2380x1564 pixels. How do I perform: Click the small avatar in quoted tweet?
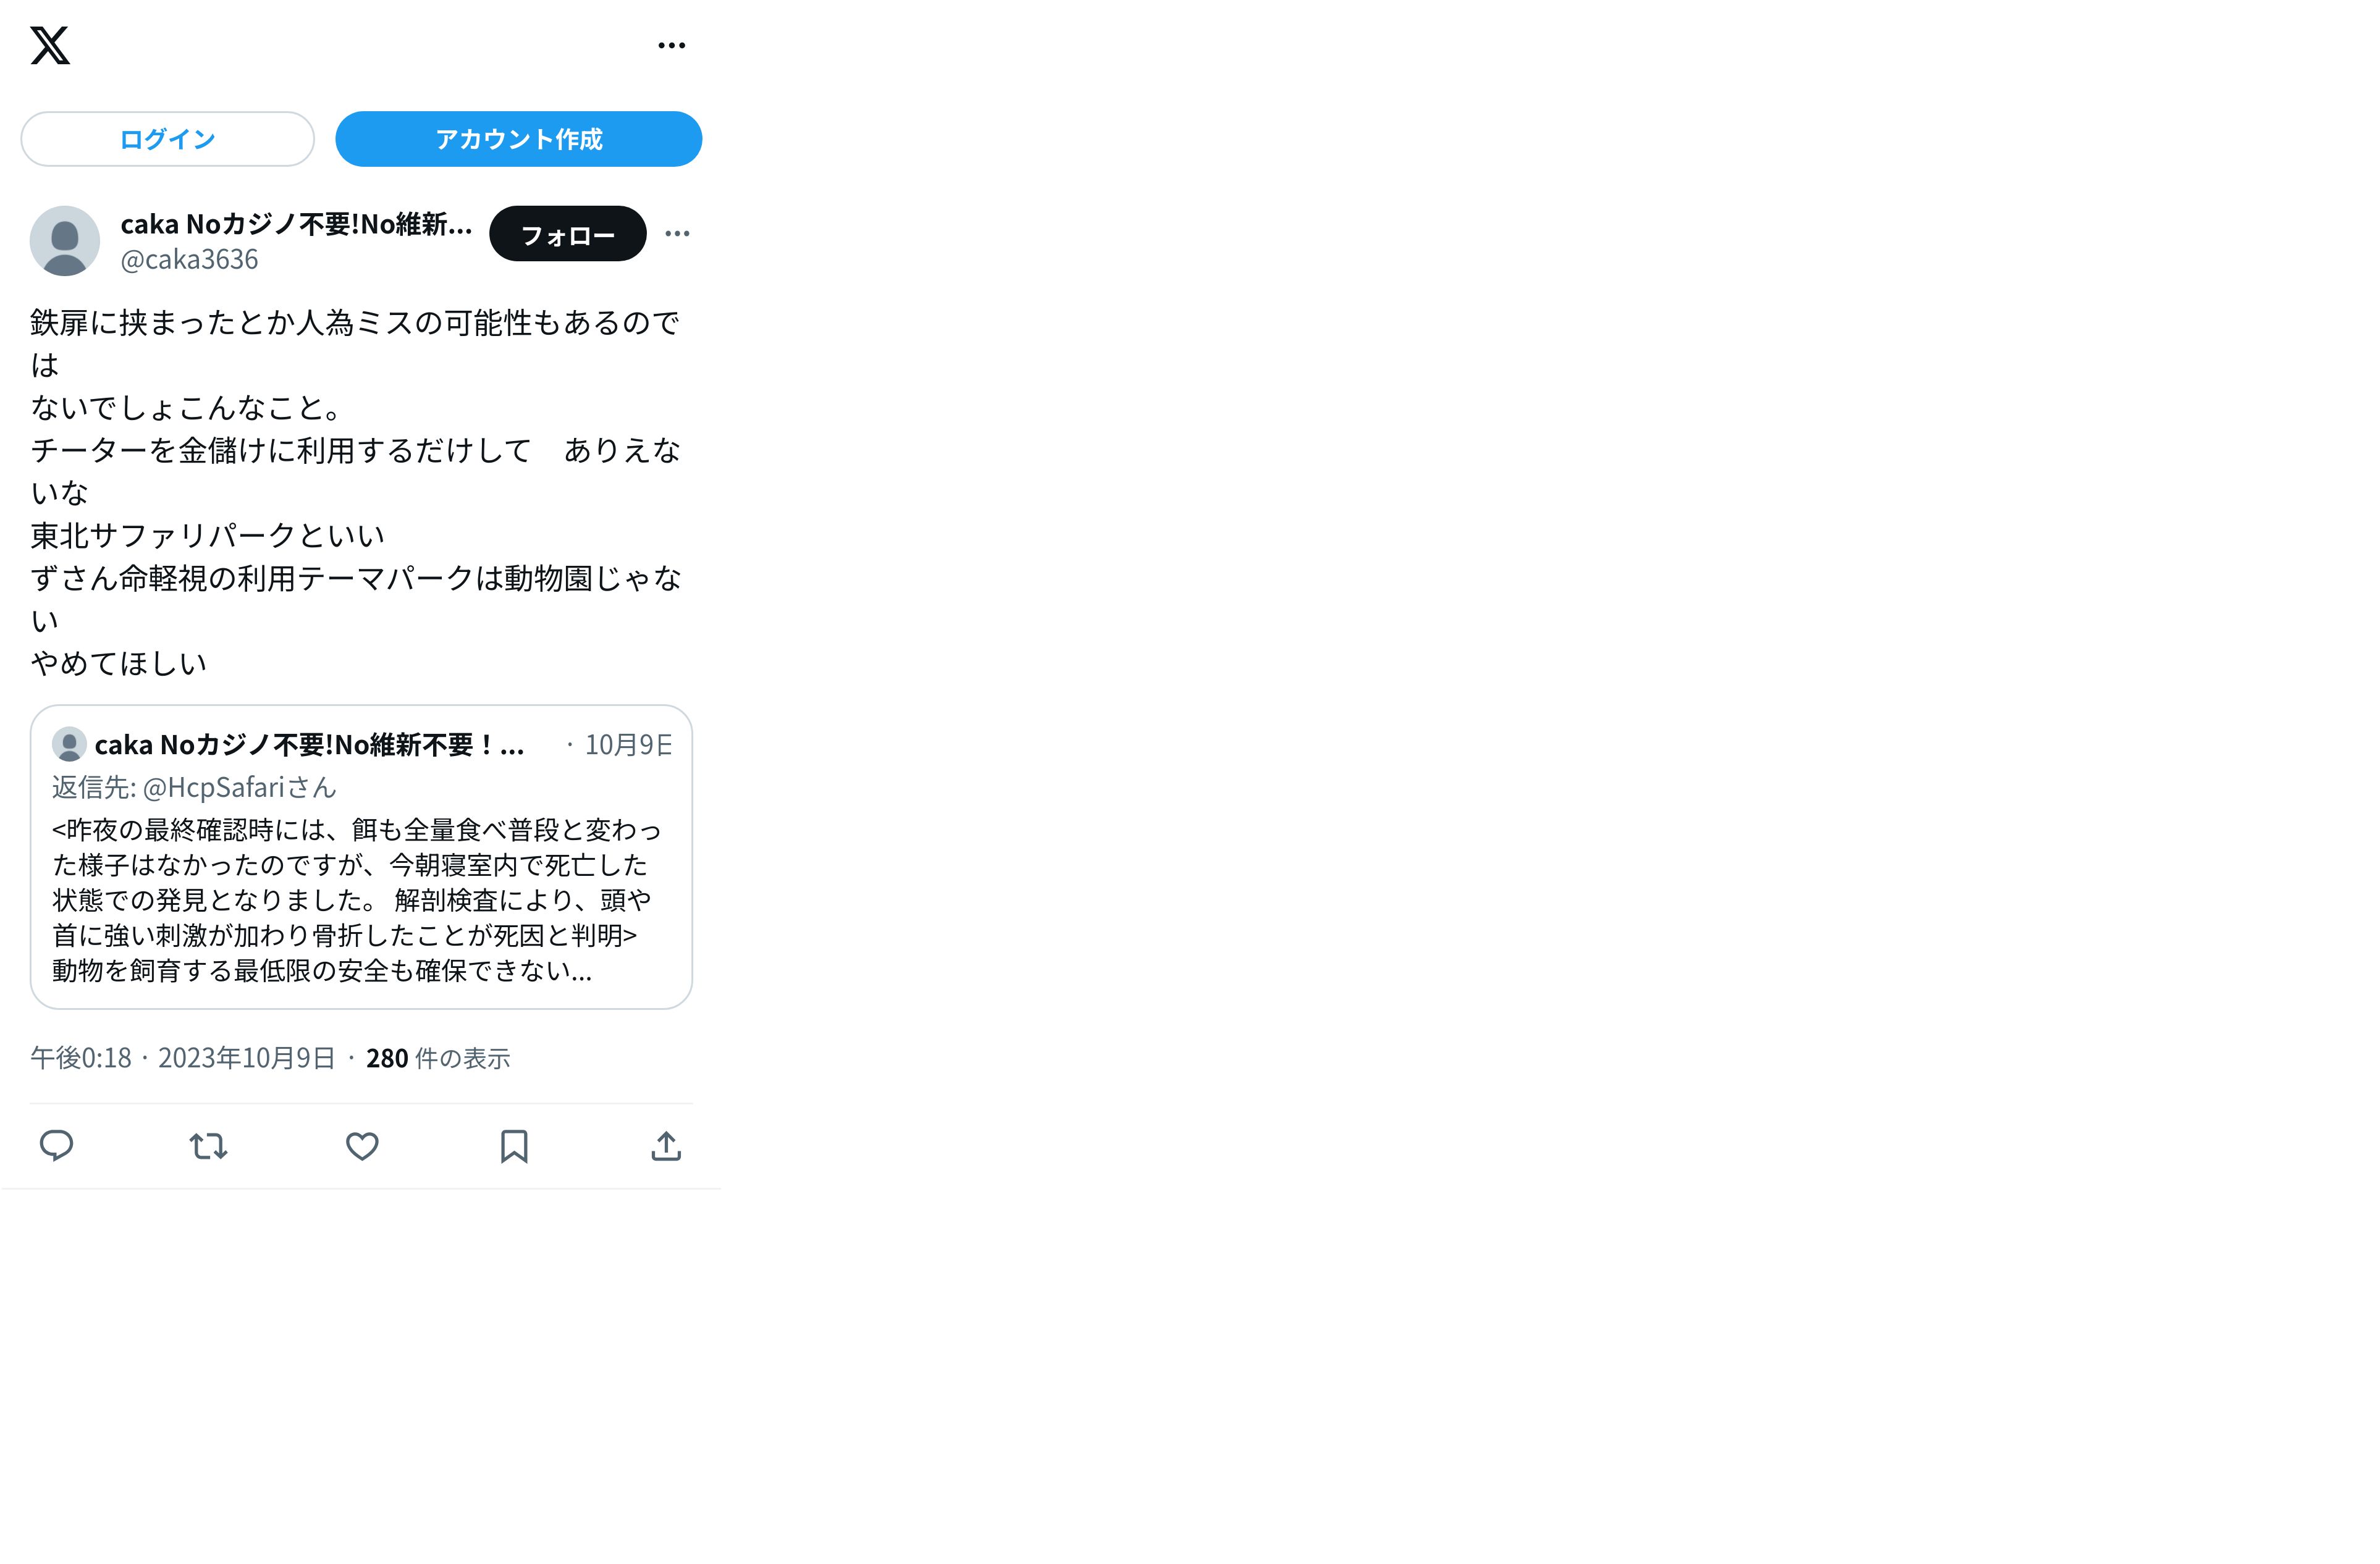(x=69, y=745)
